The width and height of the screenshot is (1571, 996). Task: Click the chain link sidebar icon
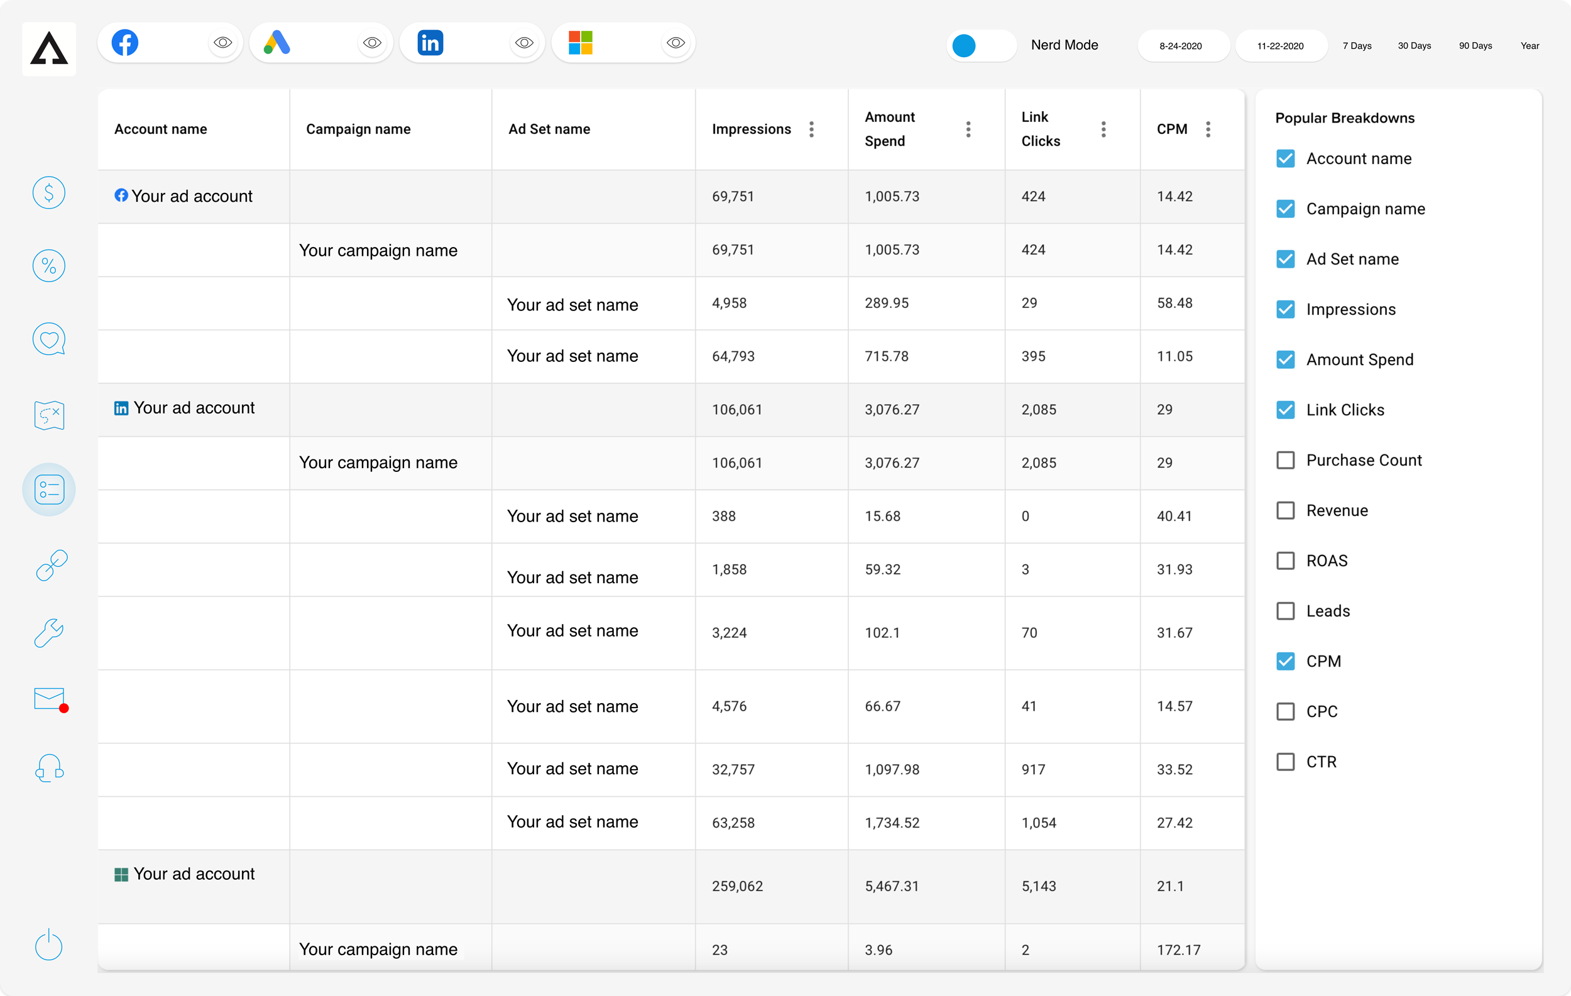tap(51, 565)
